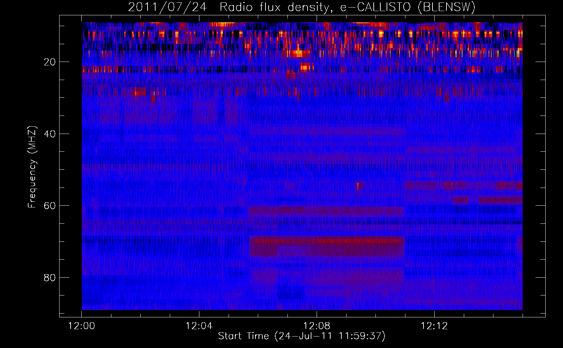The height and width of the screenshot is (348, 563).
Task: Click the plot title '2011/07/24 Radio flux density'
Action: [302, 7]
